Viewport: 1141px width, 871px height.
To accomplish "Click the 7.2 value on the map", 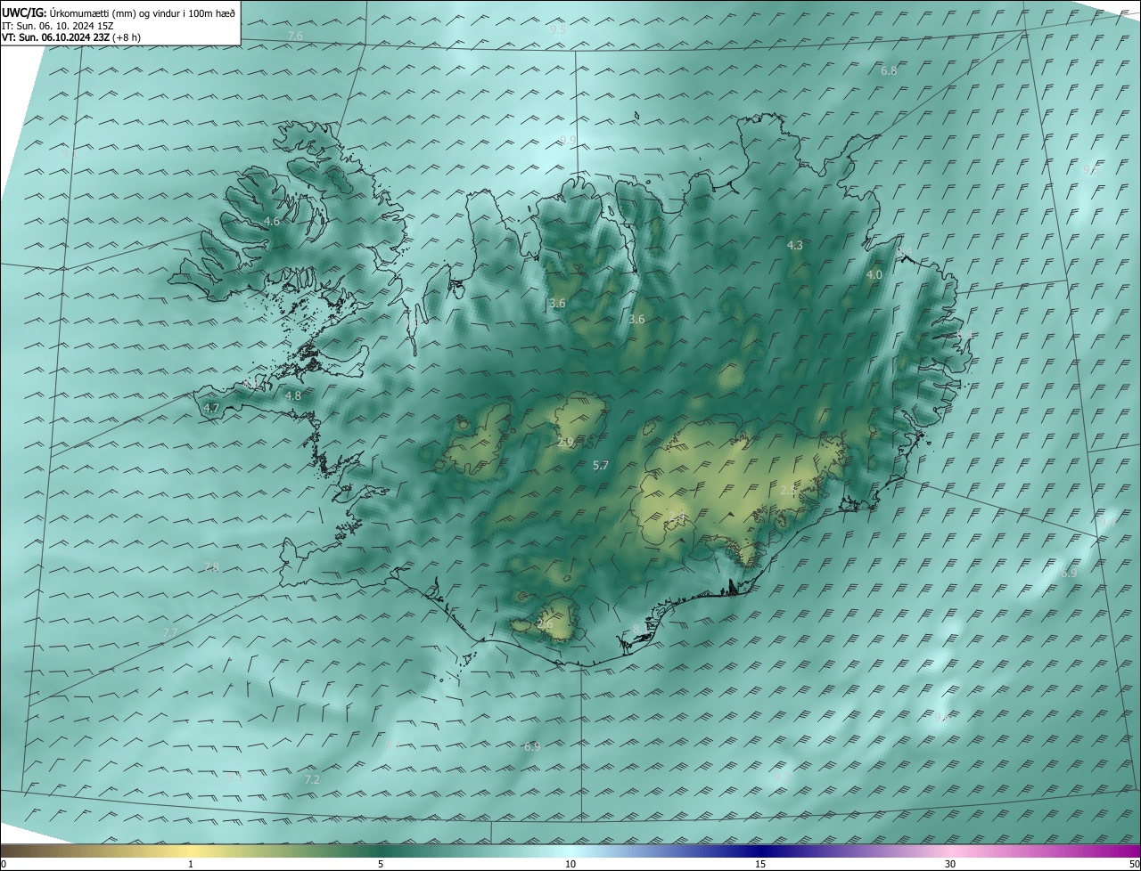I will click(312, 779).
